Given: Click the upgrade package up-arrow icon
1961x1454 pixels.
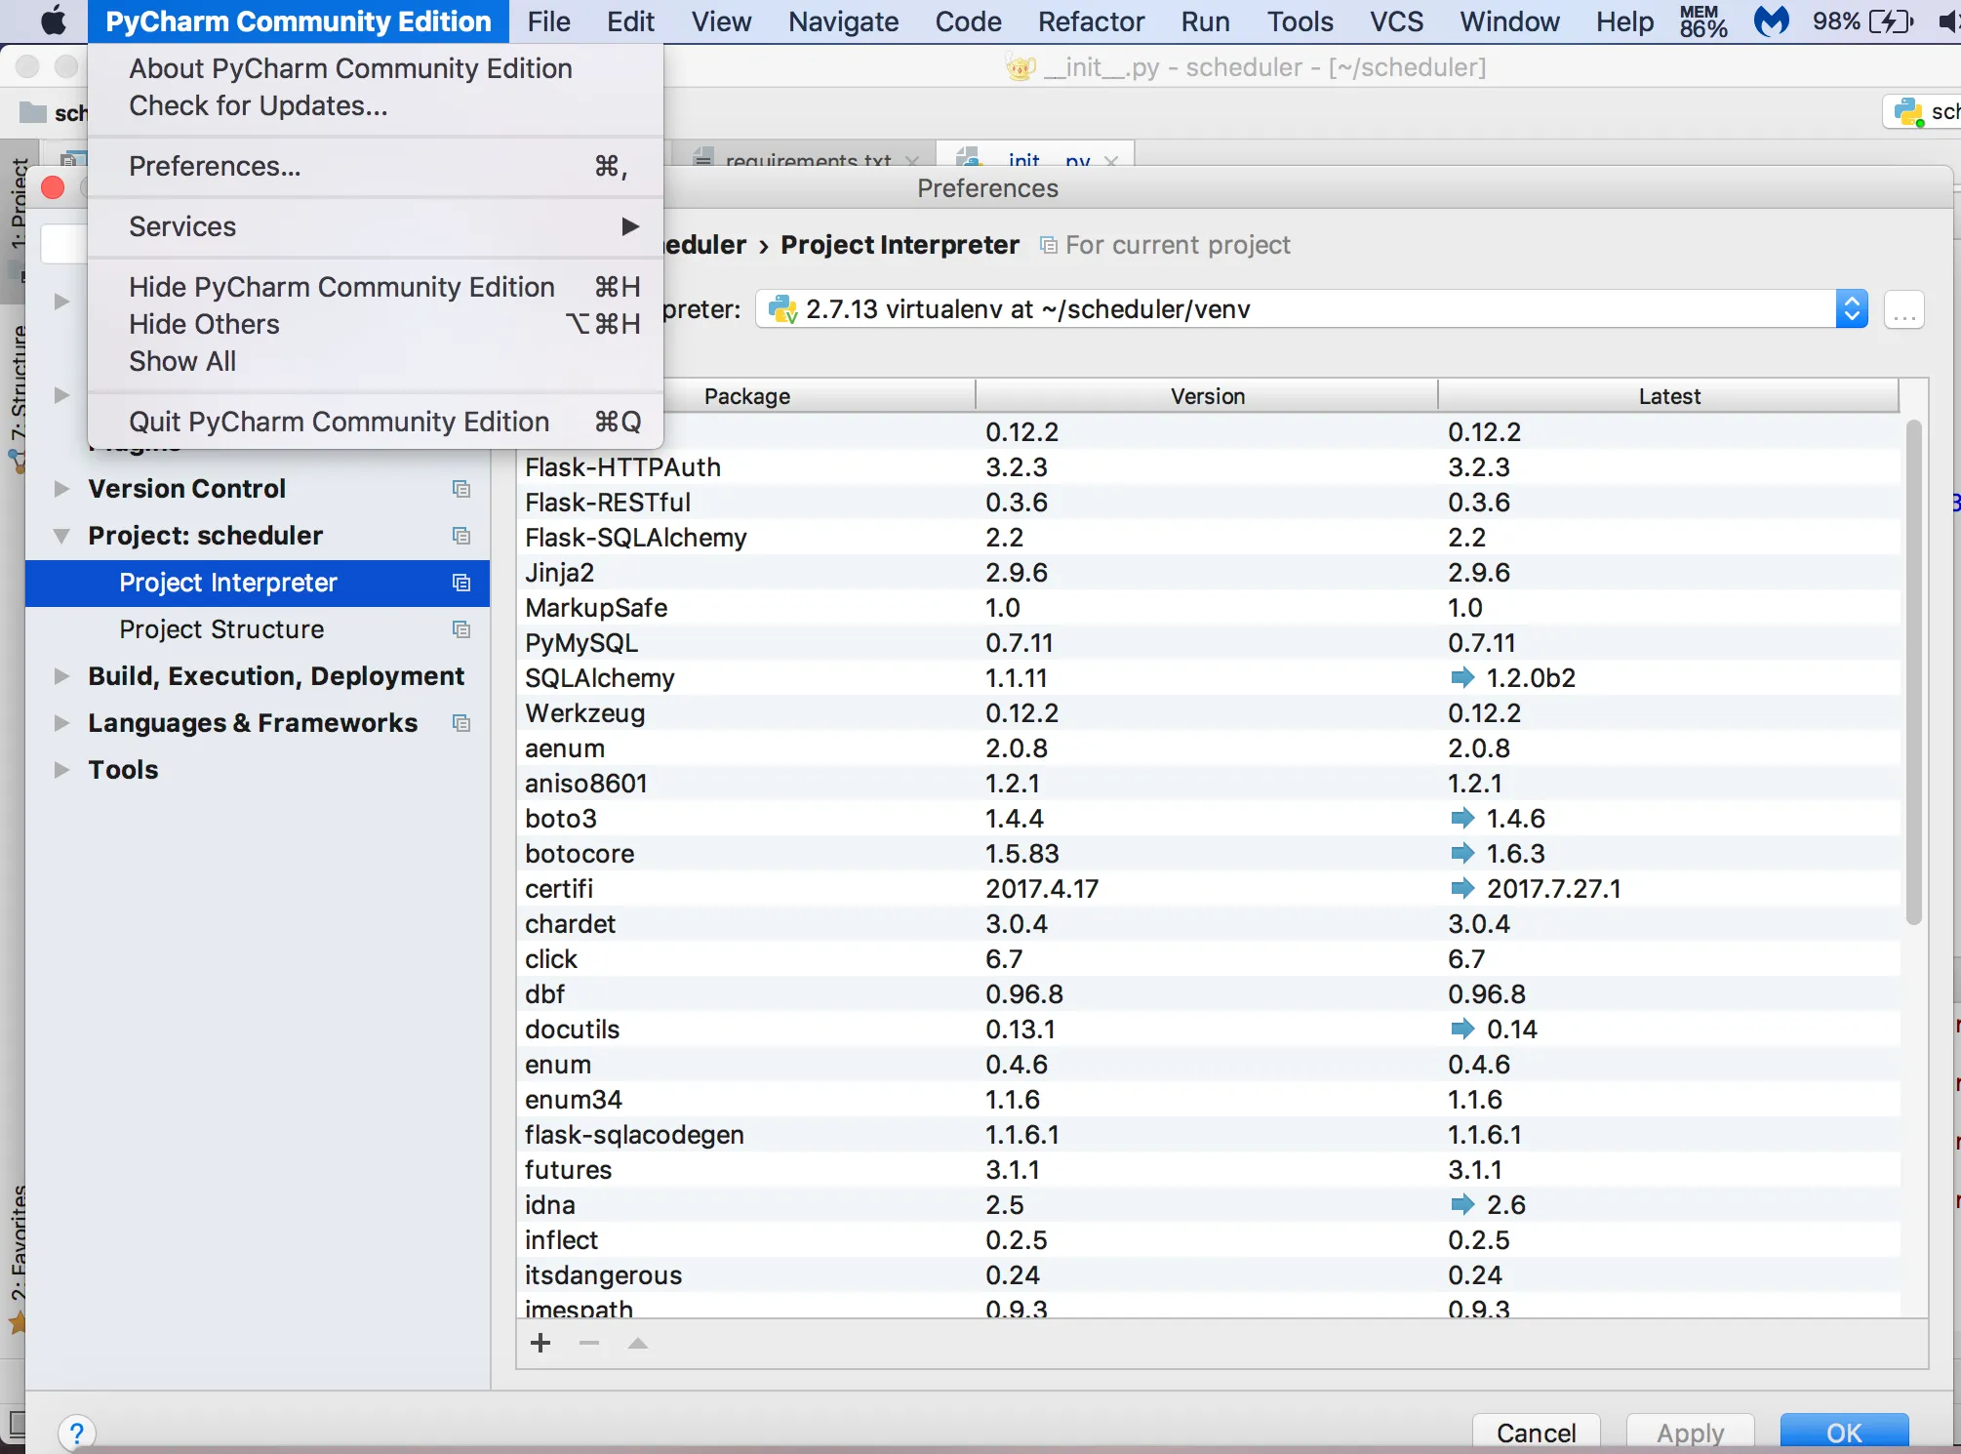Looking at the screenshot, I should 637,1344.
